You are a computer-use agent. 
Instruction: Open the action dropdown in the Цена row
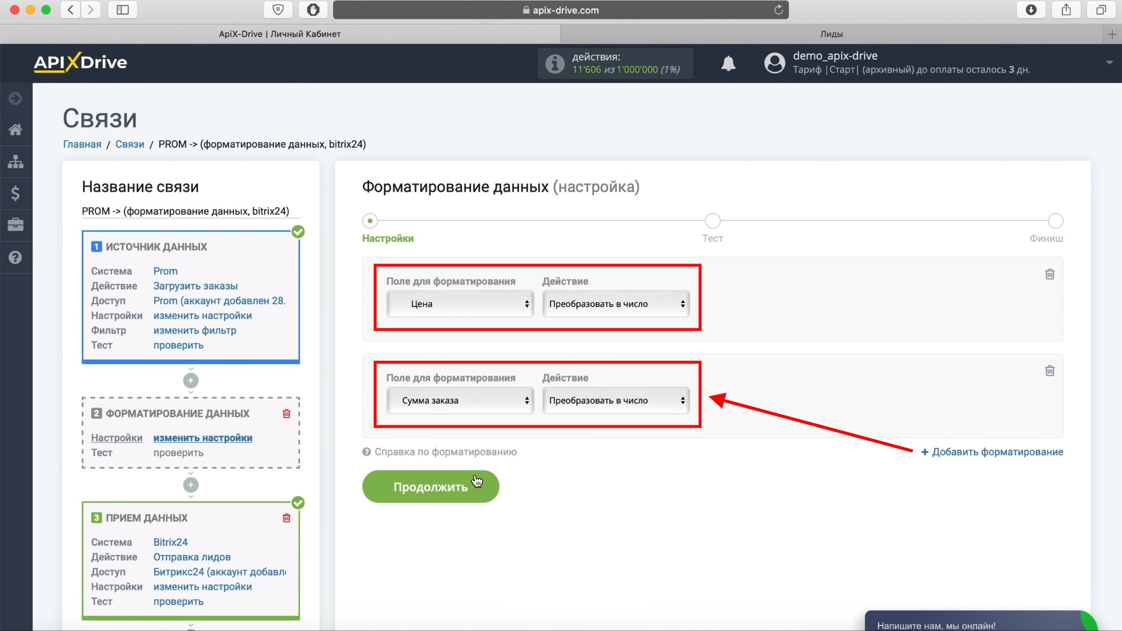pos(616,304)
